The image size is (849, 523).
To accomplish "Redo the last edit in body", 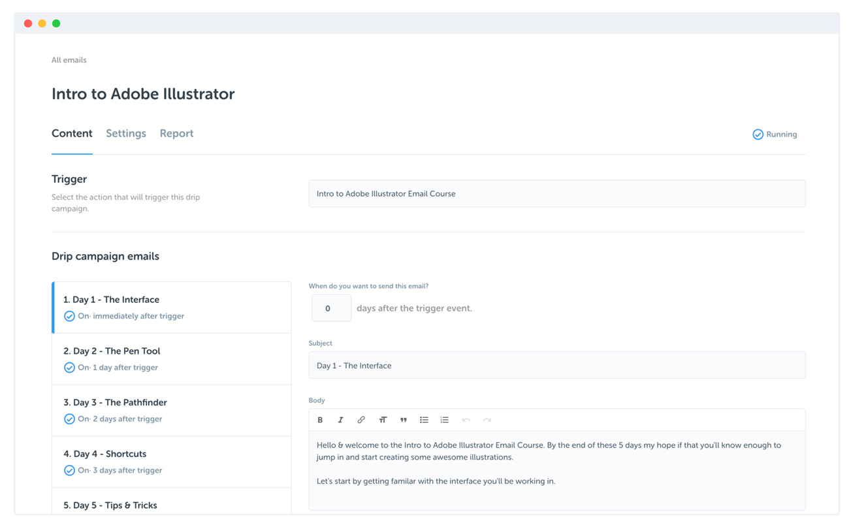I will 487,420.
